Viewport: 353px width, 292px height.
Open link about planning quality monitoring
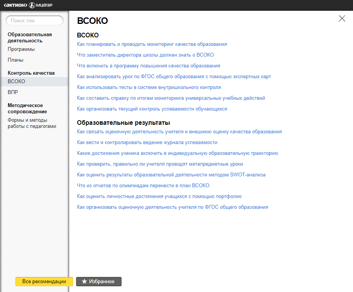pos(152,44)
